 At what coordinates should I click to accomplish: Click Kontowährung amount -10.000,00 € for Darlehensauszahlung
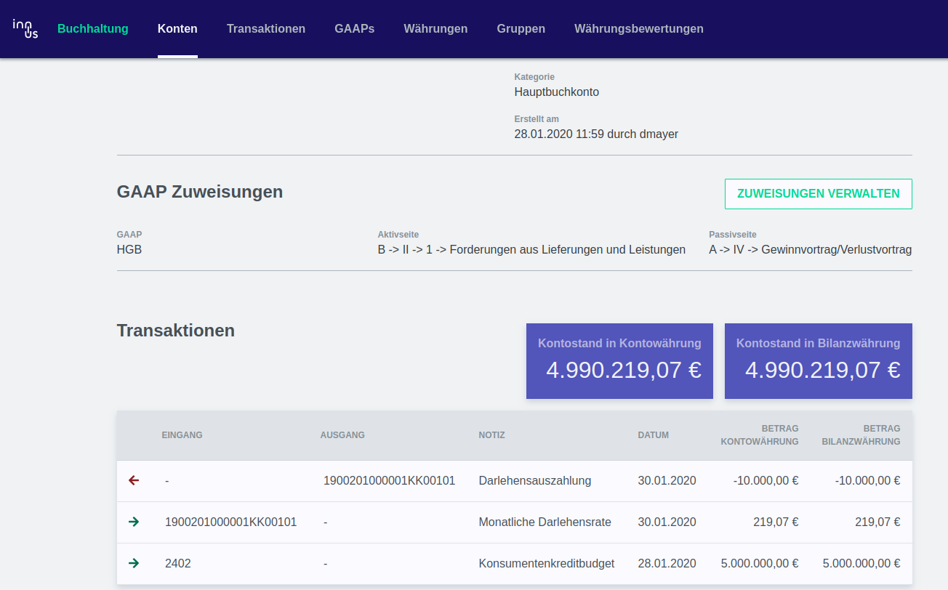pyautogui.click(x=766, y=480)
